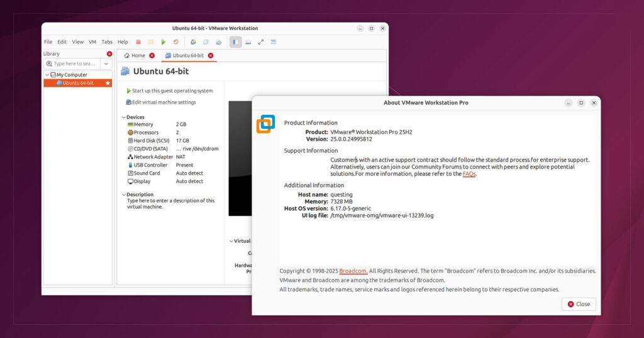Image resolution: width=644 pixels, height=338 pixels.
Task: Click the library search input field
Action: click(73, 63)
